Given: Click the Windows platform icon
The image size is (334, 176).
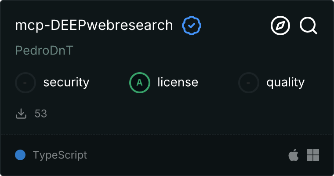Looking at the screenshot, I should [x=313, y=155].
